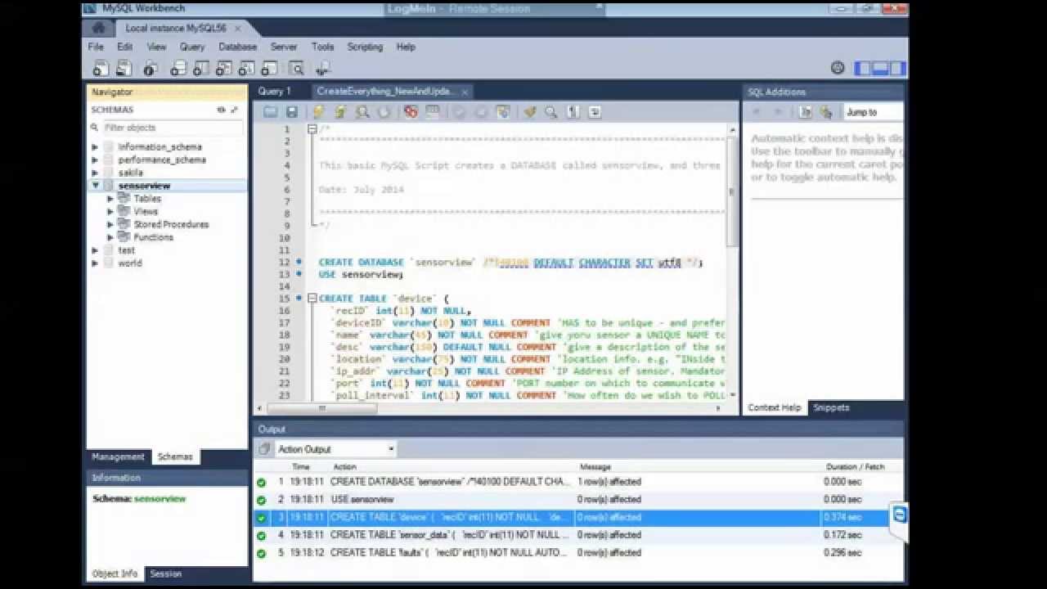The height and width of the screenshot is (589, 1047).
Task: Go to the Workbench home tab
Action: pos(99,28)
